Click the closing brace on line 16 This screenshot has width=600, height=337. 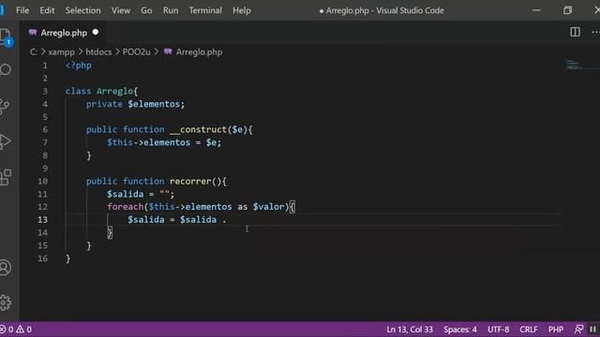67,258
